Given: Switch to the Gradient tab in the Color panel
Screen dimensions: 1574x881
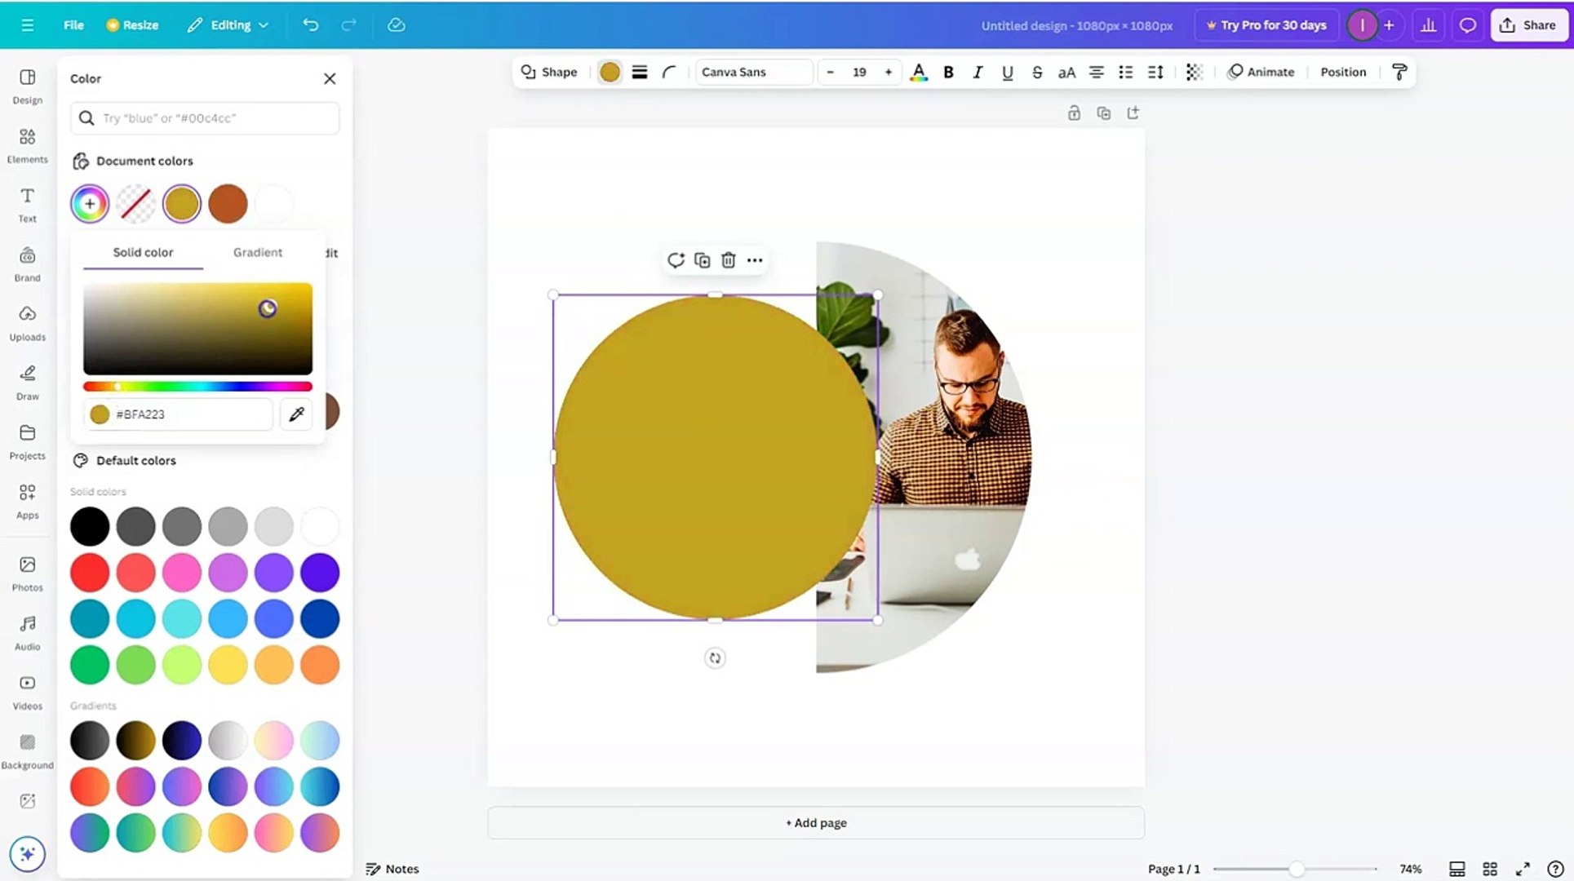Looking at the screenshot, I should click(257, 252).
